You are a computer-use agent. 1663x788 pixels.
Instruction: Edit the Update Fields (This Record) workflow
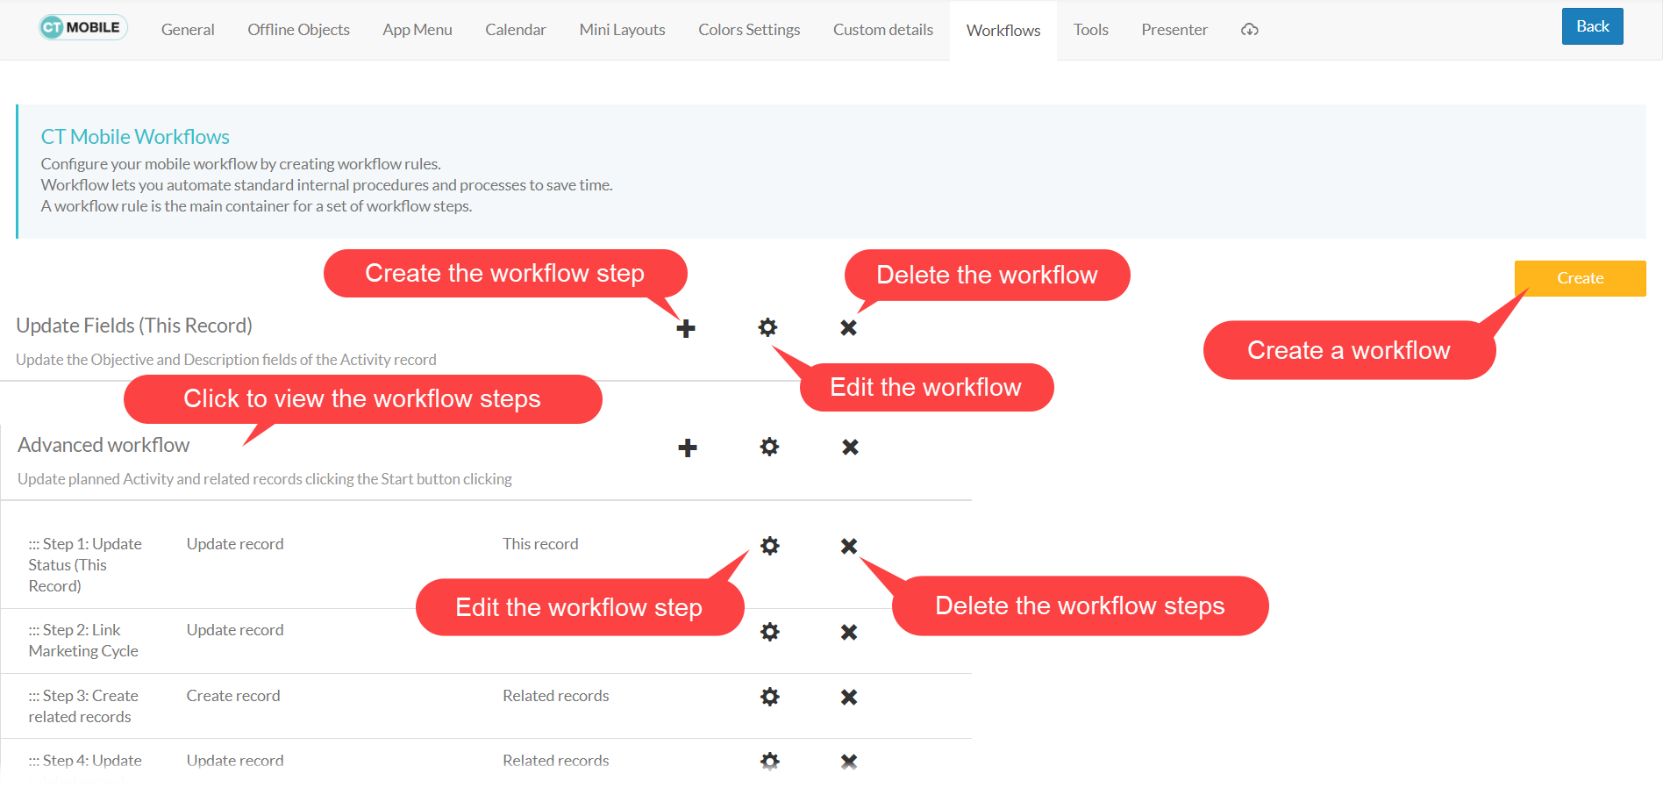point(767,327)
